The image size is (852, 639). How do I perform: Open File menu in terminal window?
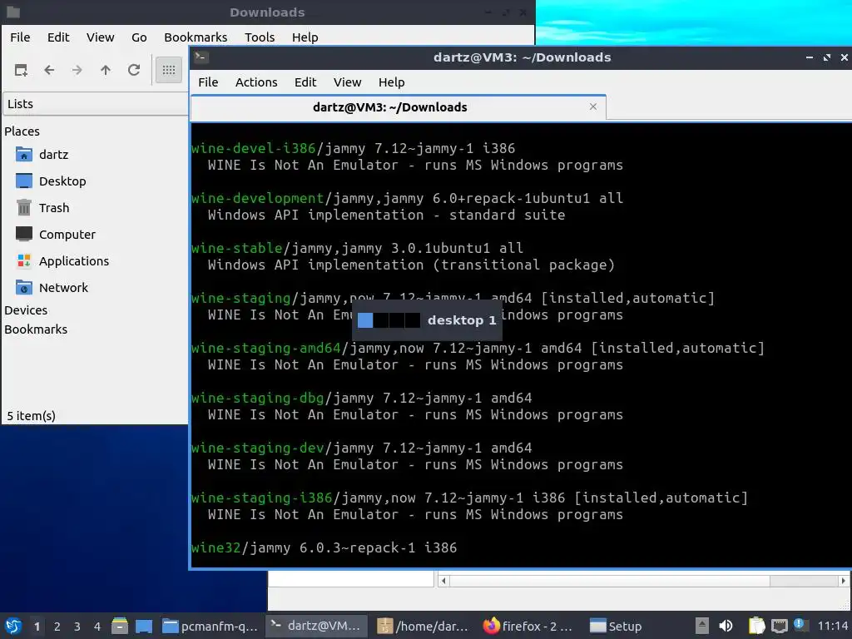[208, 82]
